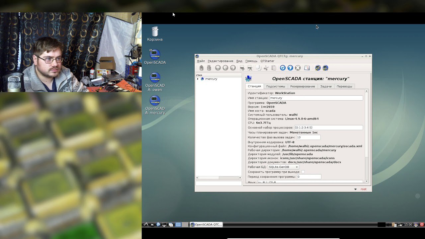Screen dimensions: 425x239
Task: Click the first OpenSCADA module icon in toolbar
Action: [x=318, y=68]
